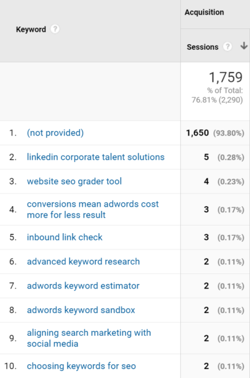Click the inbound link check keyword

(x=65, y=238)
